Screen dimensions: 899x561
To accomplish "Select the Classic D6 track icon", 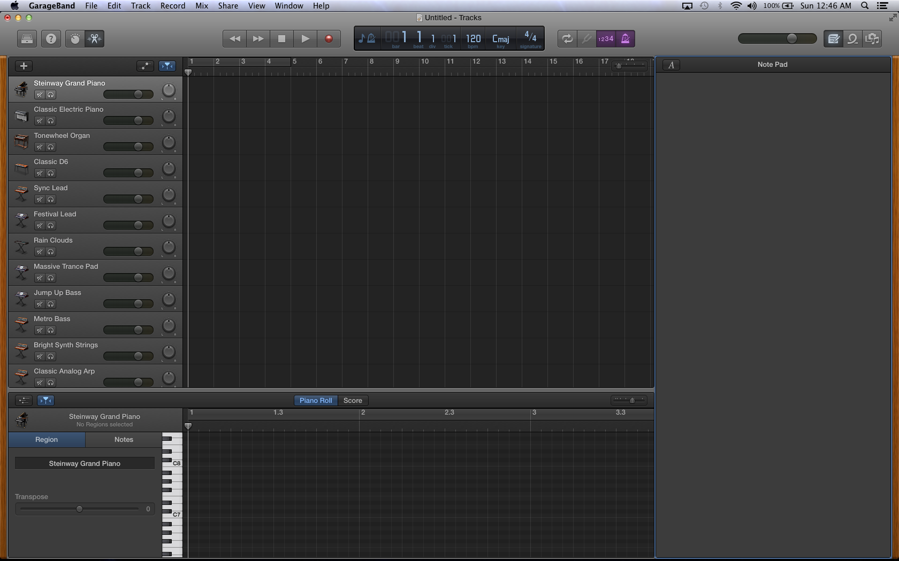I will [x=21, y=168].
